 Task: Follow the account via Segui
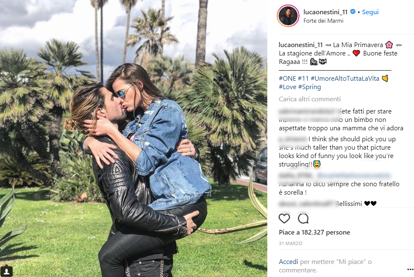pos(370,12)
